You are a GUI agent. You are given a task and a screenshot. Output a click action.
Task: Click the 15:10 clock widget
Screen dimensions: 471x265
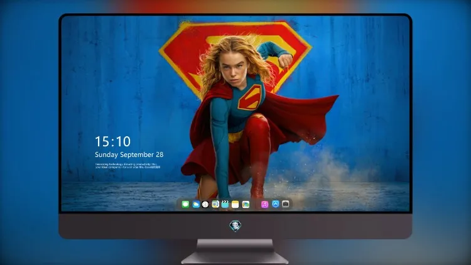[112, 141]
